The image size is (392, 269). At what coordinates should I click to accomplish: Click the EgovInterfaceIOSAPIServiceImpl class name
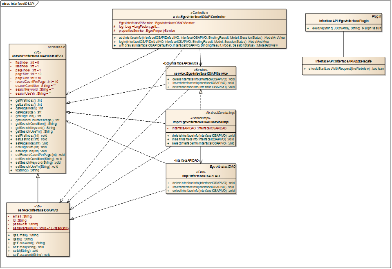click(201, 121)
